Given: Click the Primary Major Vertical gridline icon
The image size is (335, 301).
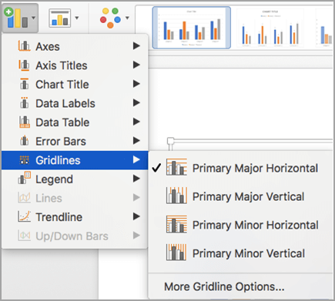Looking at the screenshot, I should (x=176, y=196).
